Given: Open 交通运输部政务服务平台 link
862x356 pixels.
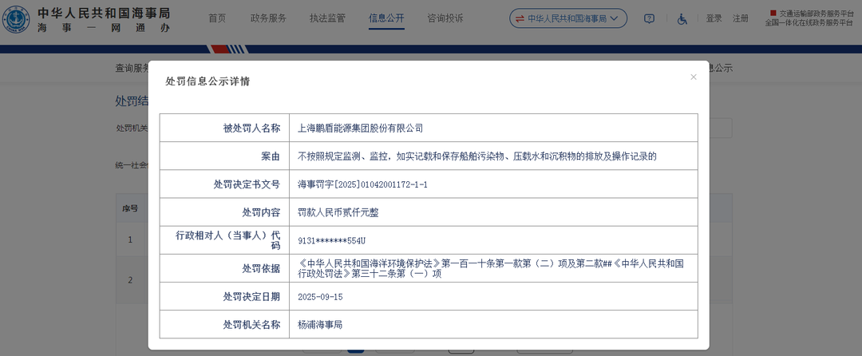Looking at the screenshot, I should [x=811, y=14].
